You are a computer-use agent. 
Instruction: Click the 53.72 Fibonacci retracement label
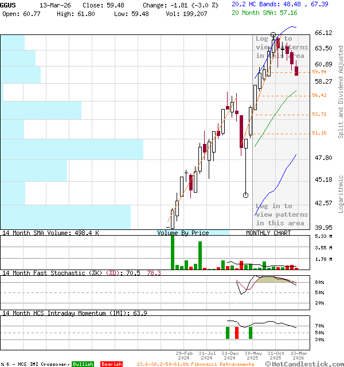click(x=319, y=114)
